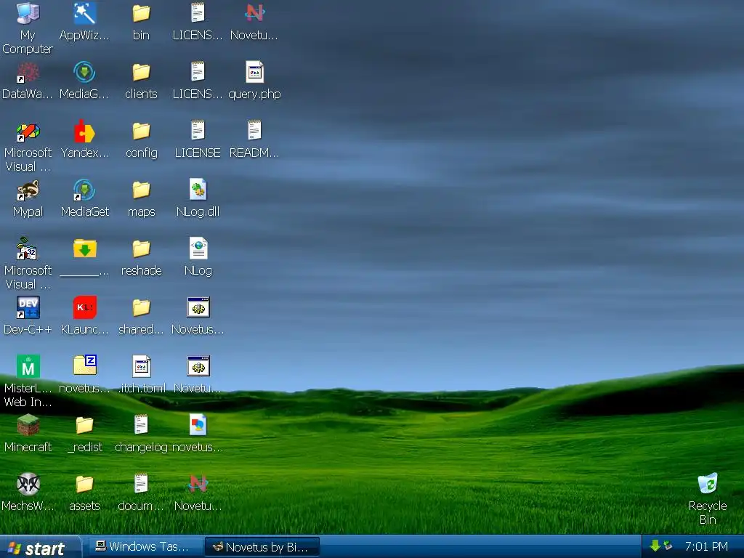The image size is (744, 558).
Task: Click the Safely Remove Hardware tray icon
Action: tap(668, 546)
